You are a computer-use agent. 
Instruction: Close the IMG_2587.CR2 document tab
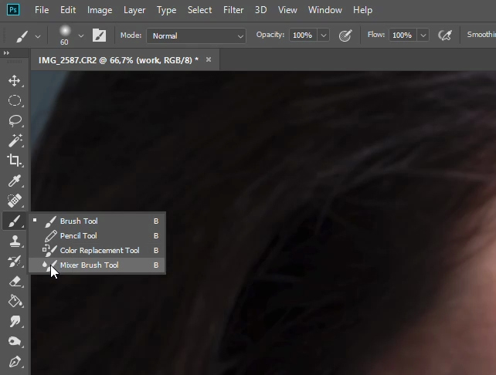click(209, 59)
